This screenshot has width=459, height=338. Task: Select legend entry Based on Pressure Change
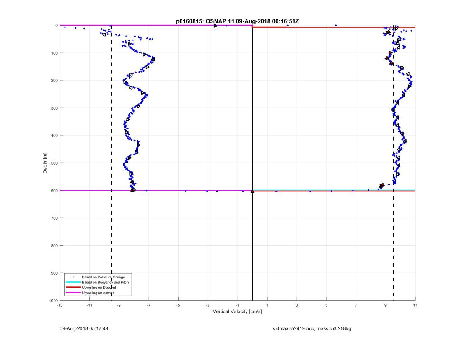tap(103, 277)
